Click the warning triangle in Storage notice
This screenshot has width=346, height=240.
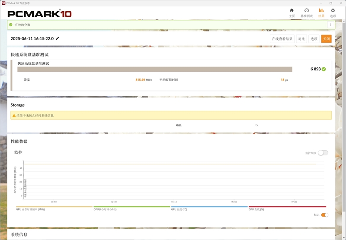coord(14,115)
